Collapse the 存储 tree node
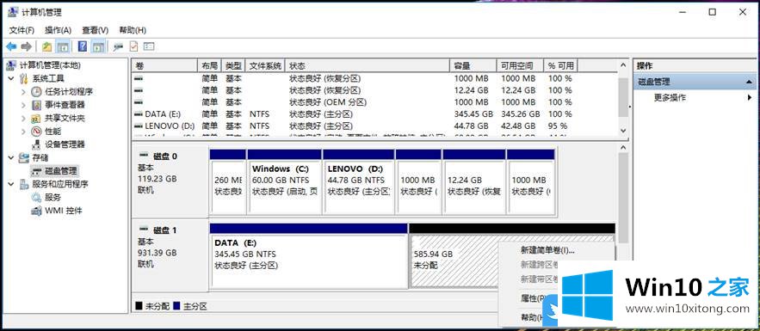This screenshot has height=331, width=760. point(12,157)
